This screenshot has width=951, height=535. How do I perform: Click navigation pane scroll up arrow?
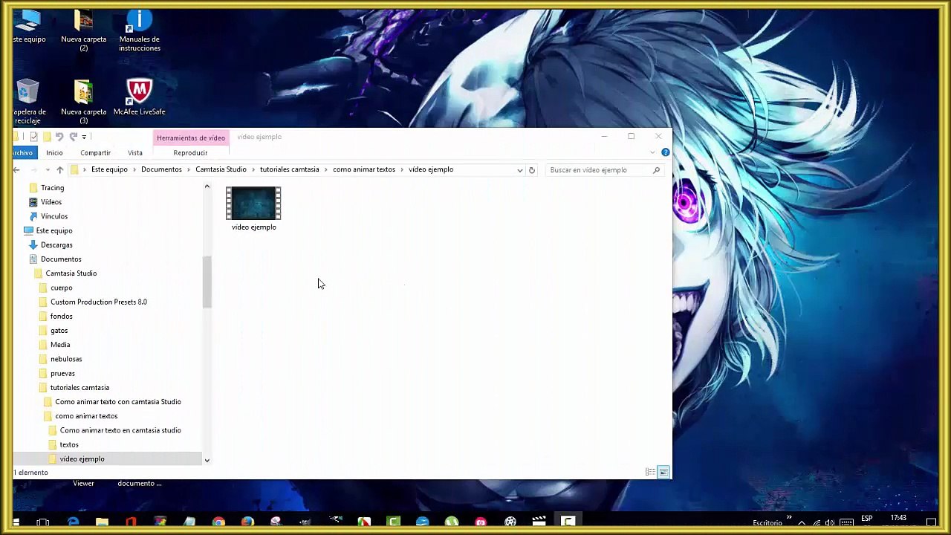click(x=207, y=187)
